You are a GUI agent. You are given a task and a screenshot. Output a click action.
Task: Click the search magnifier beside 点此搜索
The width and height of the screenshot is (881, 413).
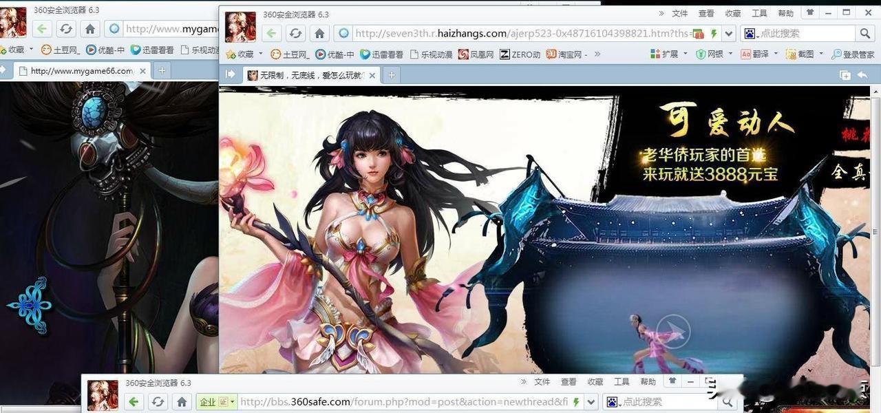[864, 33]
